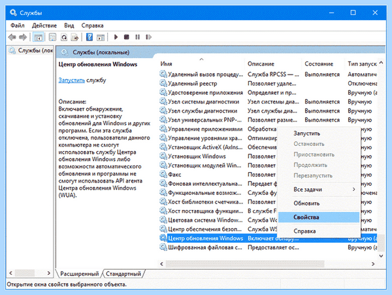Click the Pause service toolbar icon

(x=137, y=37)
